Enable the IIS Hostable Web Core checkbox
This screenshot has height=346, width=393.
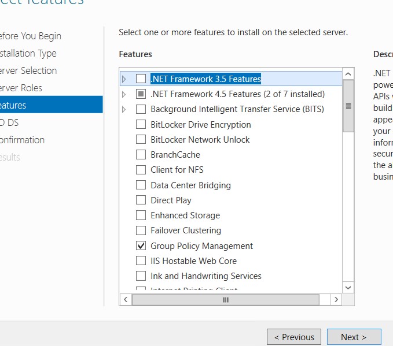click(141, 261)
